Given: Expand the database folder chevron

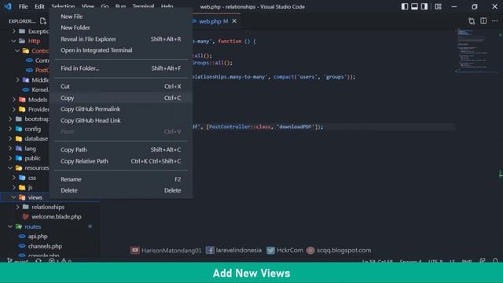Looking at the screenshot, I should click(10, 138).
